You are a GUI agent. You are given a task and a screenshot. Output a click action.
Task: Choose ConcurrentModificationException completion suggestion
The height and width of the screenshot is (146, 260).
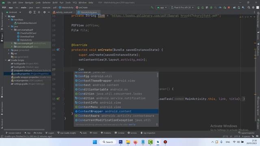(116, 120)
